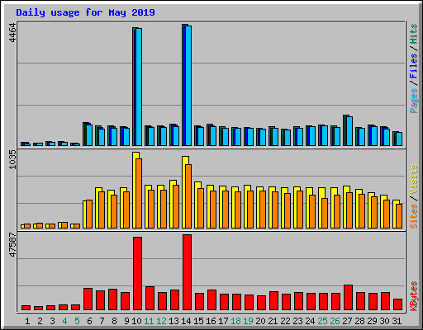The height and width of the screenshot is (330, 423).
Task: Click the day 27 hits/pages bar
Action: [x=348, y=130]
